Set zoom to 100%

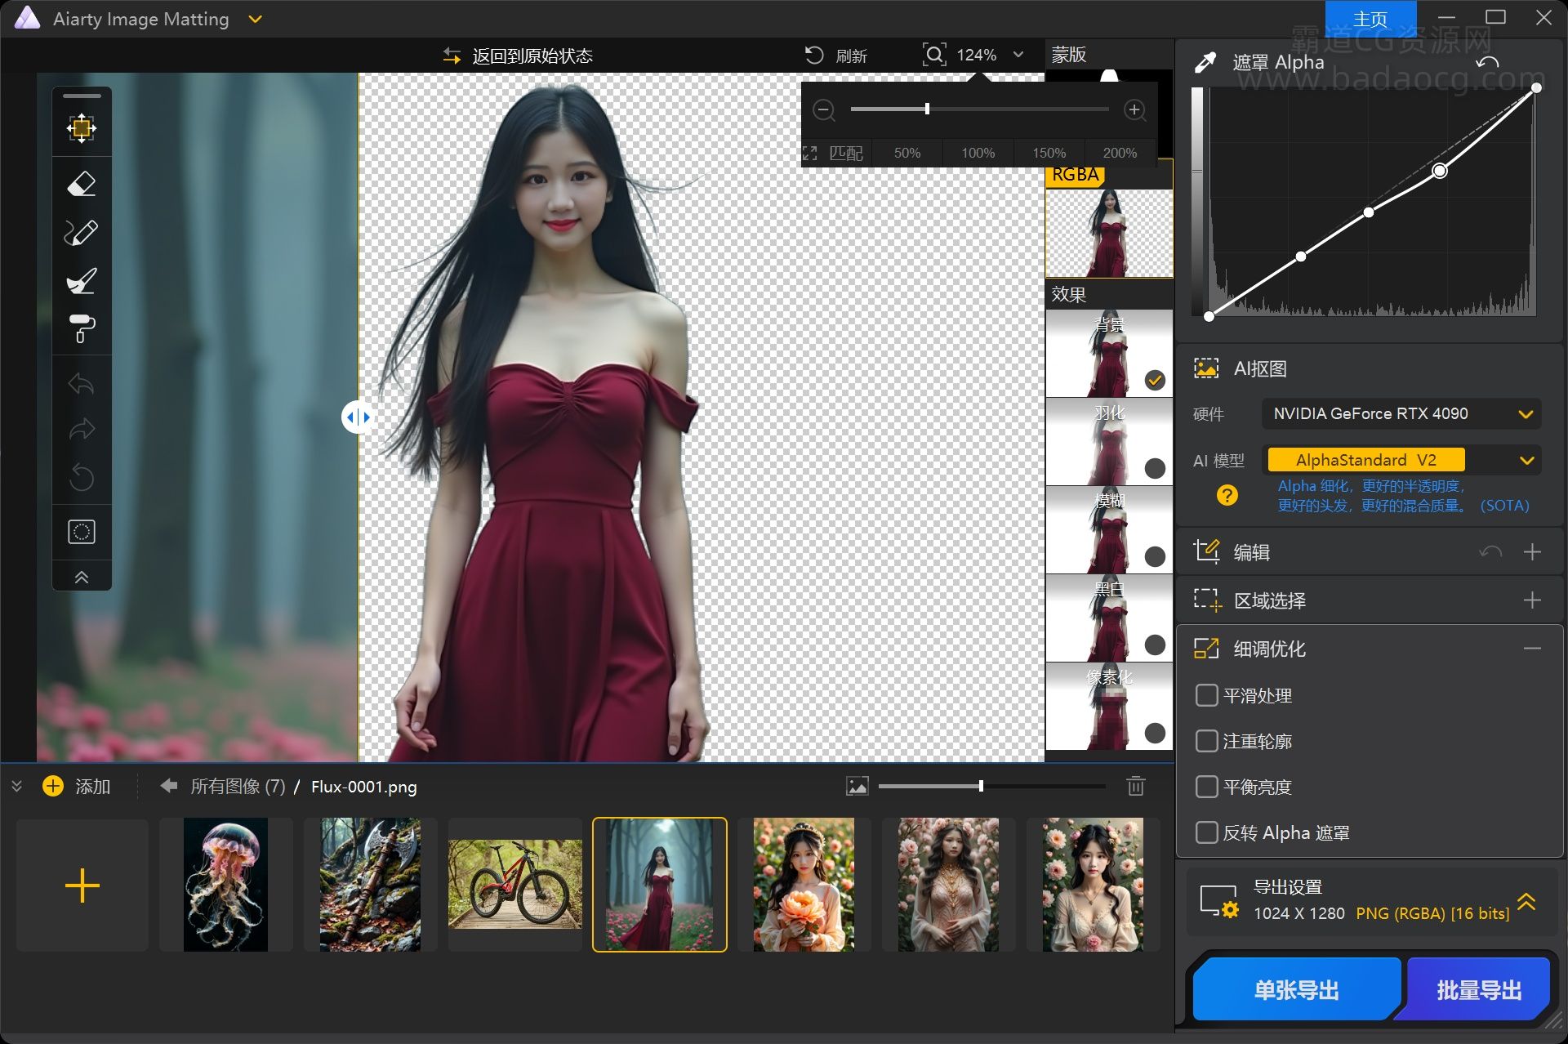(978, 153)
